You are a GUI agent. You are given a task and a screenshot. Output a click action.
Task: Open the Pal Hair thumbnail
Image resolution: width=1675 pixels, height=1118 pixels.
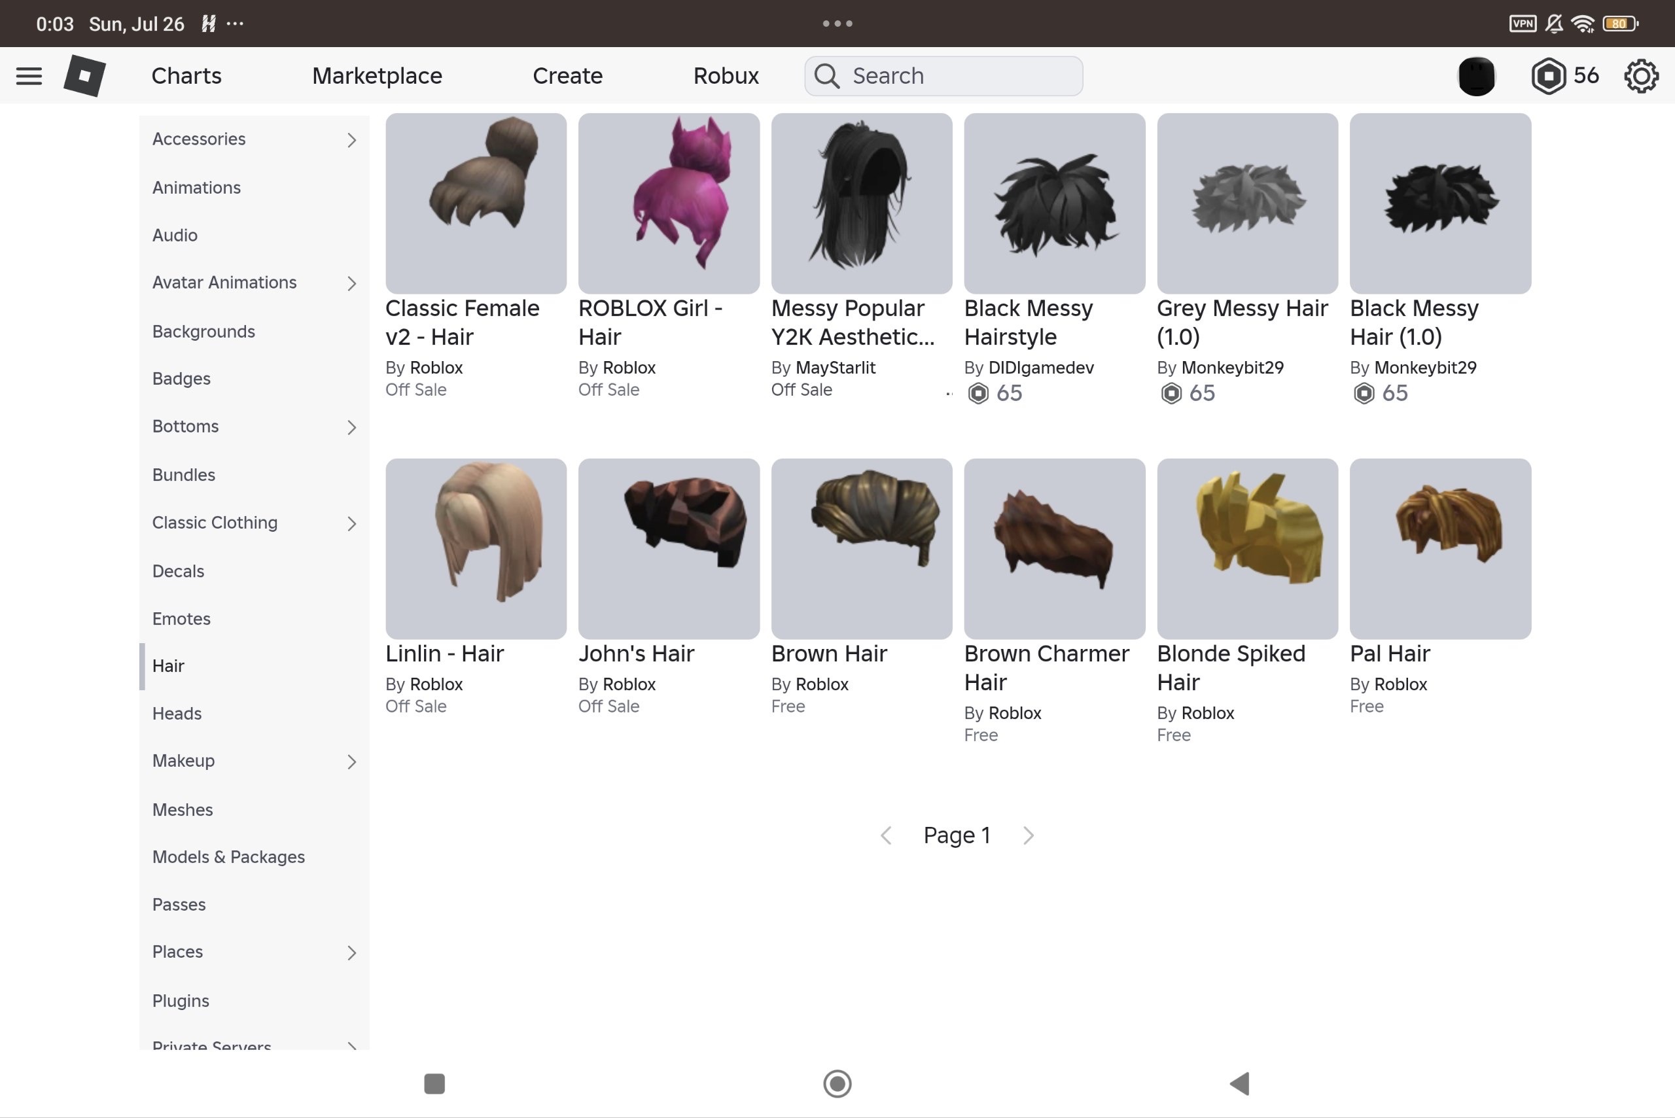(1439, 548)
